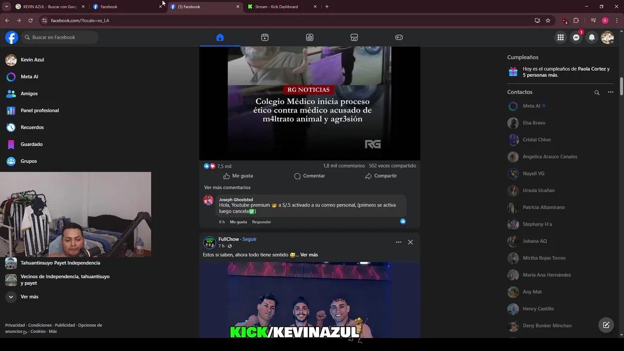
Task: Open chat with Elsa Bravo
Action: [x=534, y=123]
